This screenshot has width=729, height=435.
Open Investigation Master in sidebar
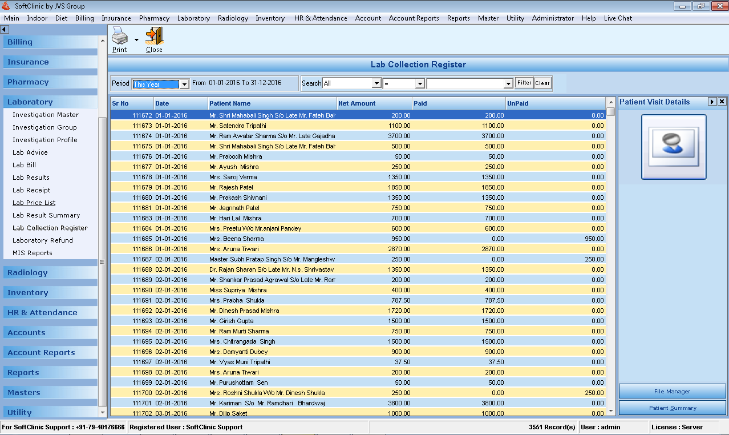pos(46,115)
